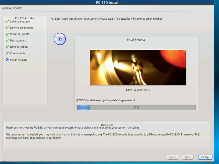Click the blue arrow beside Install PC-BSD
219x164 pixels.
click(7, 60)
